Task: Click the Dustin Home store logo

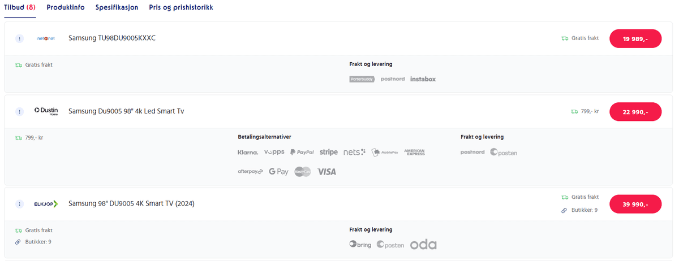Action: click(46, 111)
